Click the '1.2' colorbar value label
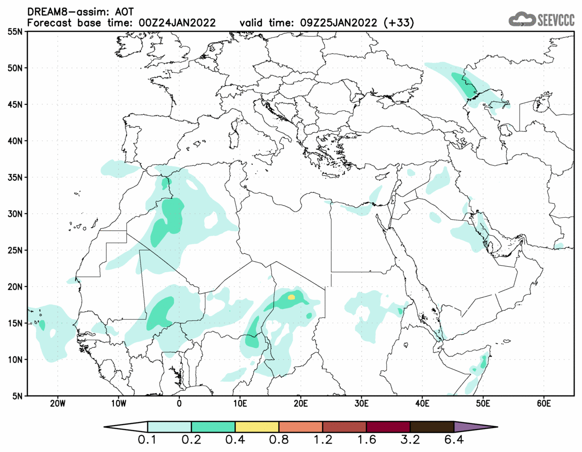Screen dimensions: 582x452 (323, 440)
